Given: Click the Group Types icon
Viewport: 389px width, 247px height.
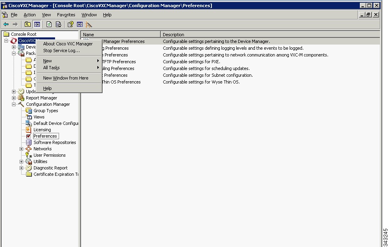Looking at the screenshot, I should pyautogui.click(x=29, y=111).
